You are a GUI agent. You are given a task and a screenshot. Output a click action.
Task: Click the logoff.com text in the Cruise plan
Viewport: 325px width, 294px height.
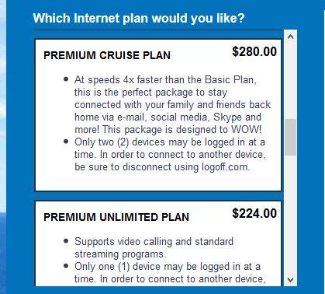(226, 167)
